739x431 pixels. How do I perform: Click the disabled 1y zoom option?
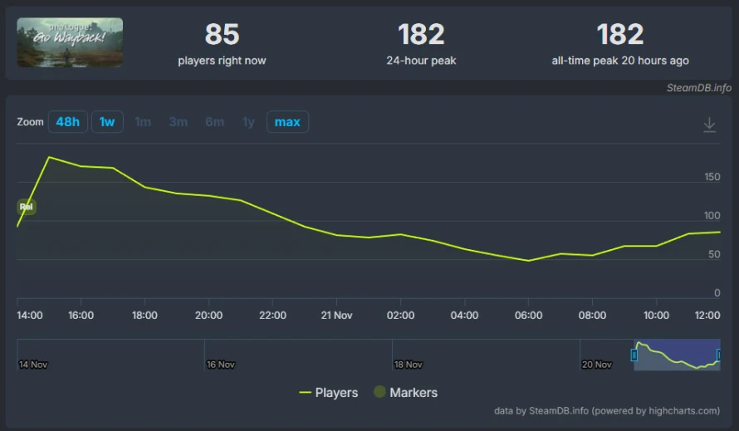click(248, 122)
